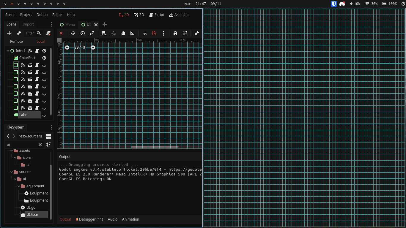Viewport: 406px width, 228px height.
Task: Go back in FileSystem path history
Action: click(x=8, y=136)
